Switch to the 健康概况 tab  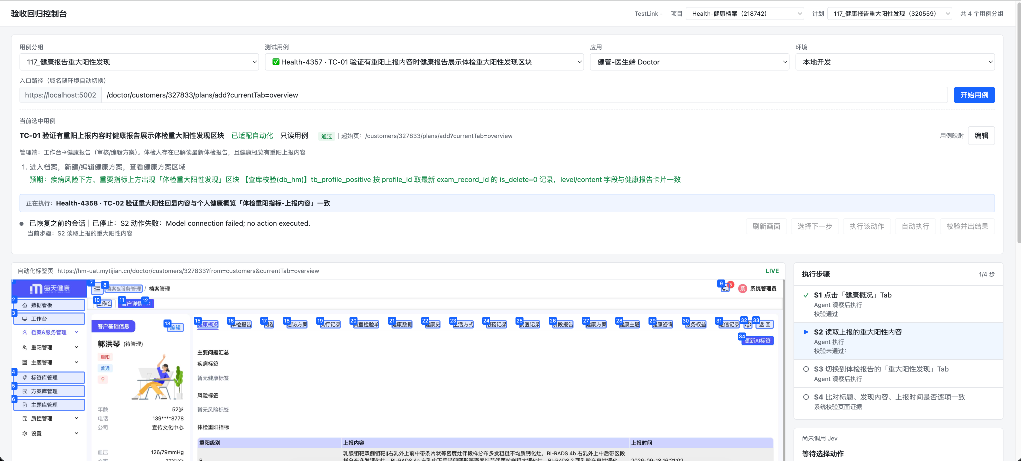[208, 325]
